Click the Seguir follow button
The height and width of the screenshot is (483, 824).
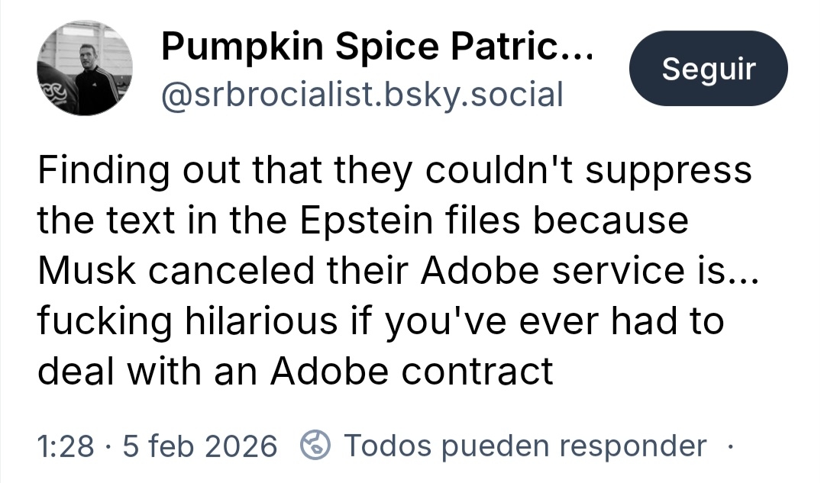[708, 69]
